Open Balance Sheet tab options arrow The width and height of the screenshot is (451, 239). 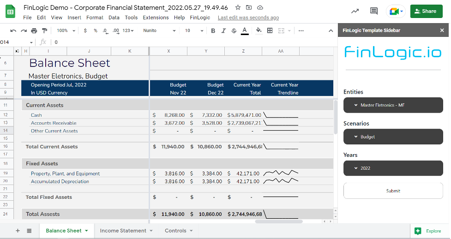87,231
